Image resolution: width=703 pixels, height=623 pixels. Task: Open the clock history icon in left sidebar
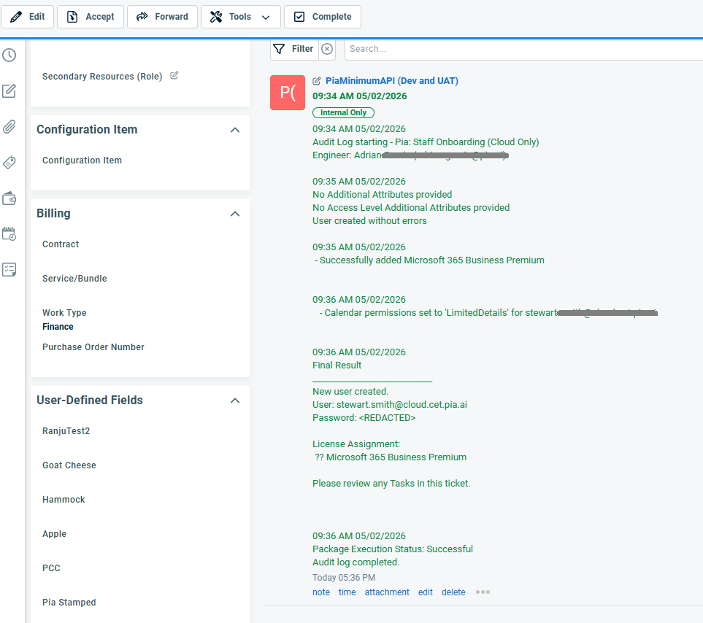pos(9,55)
